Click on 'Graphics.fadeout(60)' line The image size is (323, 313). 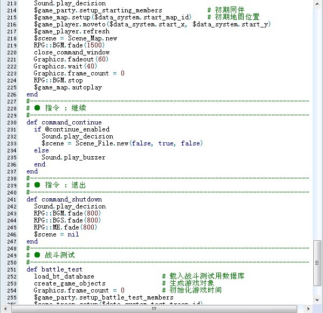pyautogui.click(x=71, y=59)
